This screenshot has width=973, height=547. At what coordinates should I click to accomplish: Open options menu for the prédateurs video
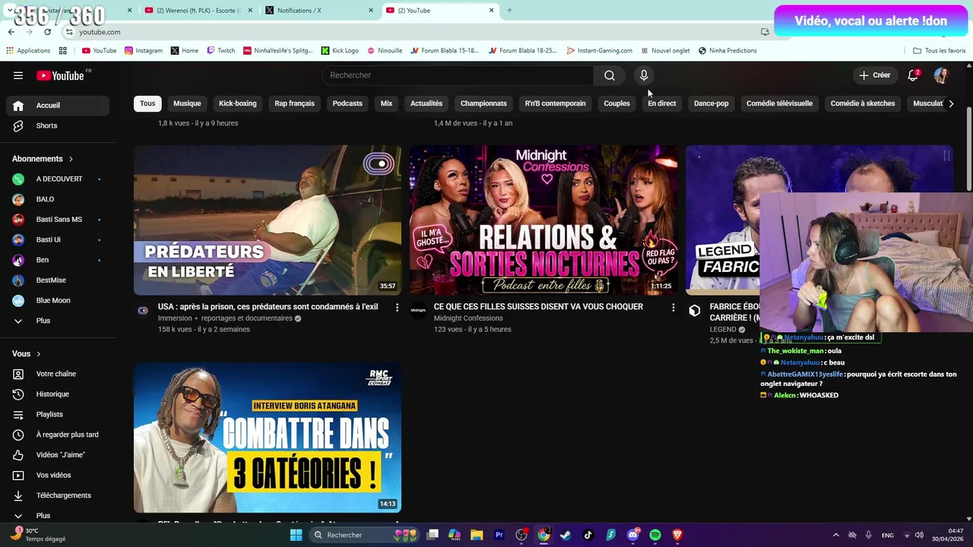[397, 307]
